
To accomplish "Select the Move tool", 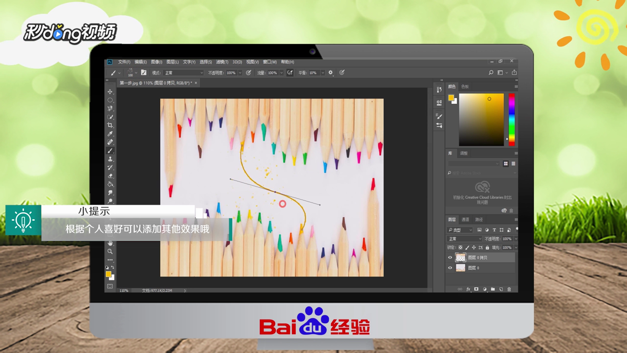I will click(110, 92).
